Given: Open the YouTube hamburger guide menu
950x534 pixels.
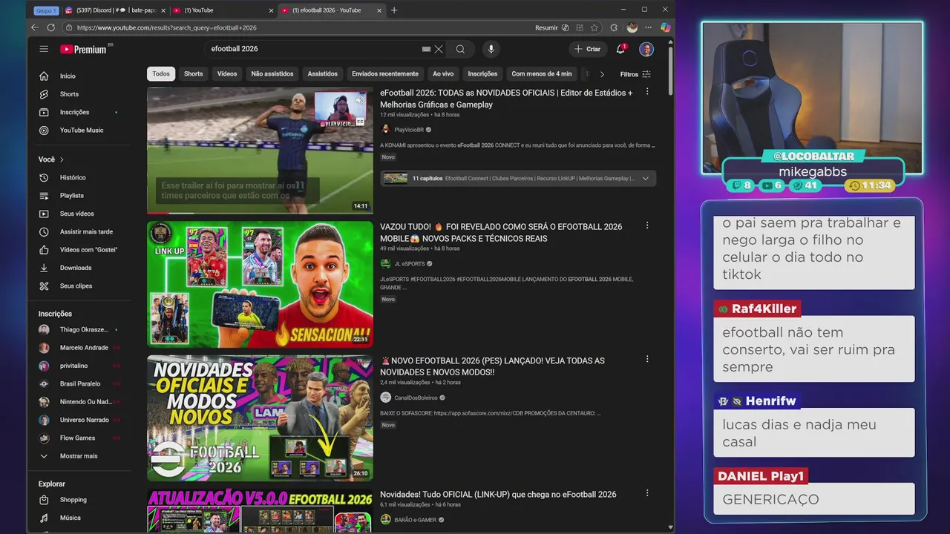Looking at the screenshot, I should click(x=44, y=49).
